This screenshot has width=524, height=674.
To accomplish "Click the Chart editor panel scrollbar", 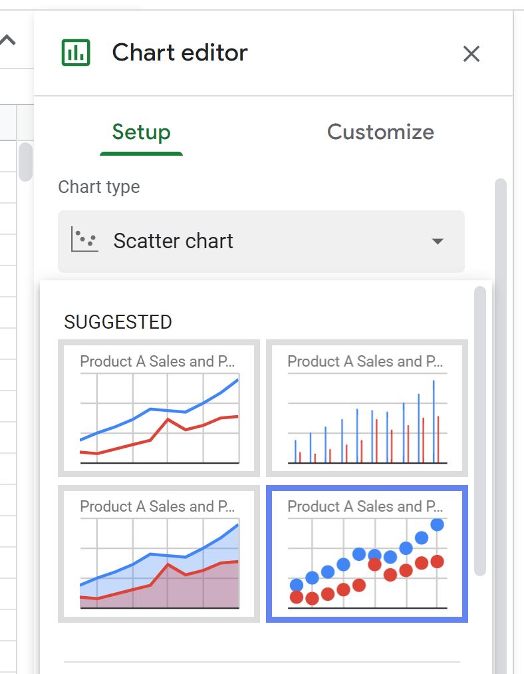I will pyautogui.click(x=500, y=426).
